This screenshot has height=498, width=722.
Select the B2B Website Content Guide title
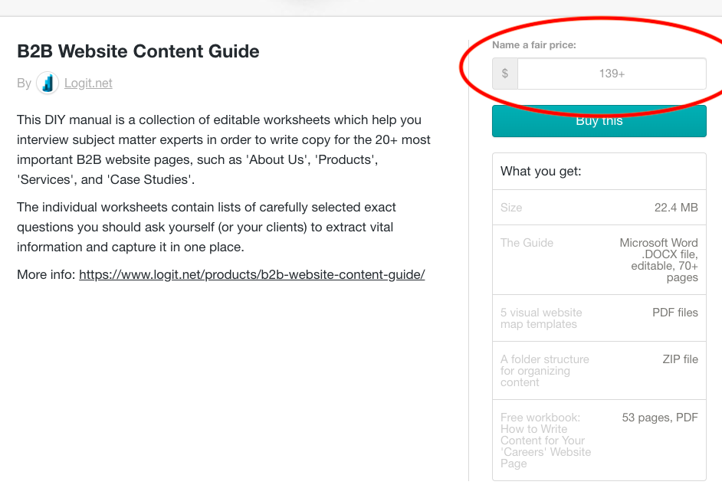point(138,51)
